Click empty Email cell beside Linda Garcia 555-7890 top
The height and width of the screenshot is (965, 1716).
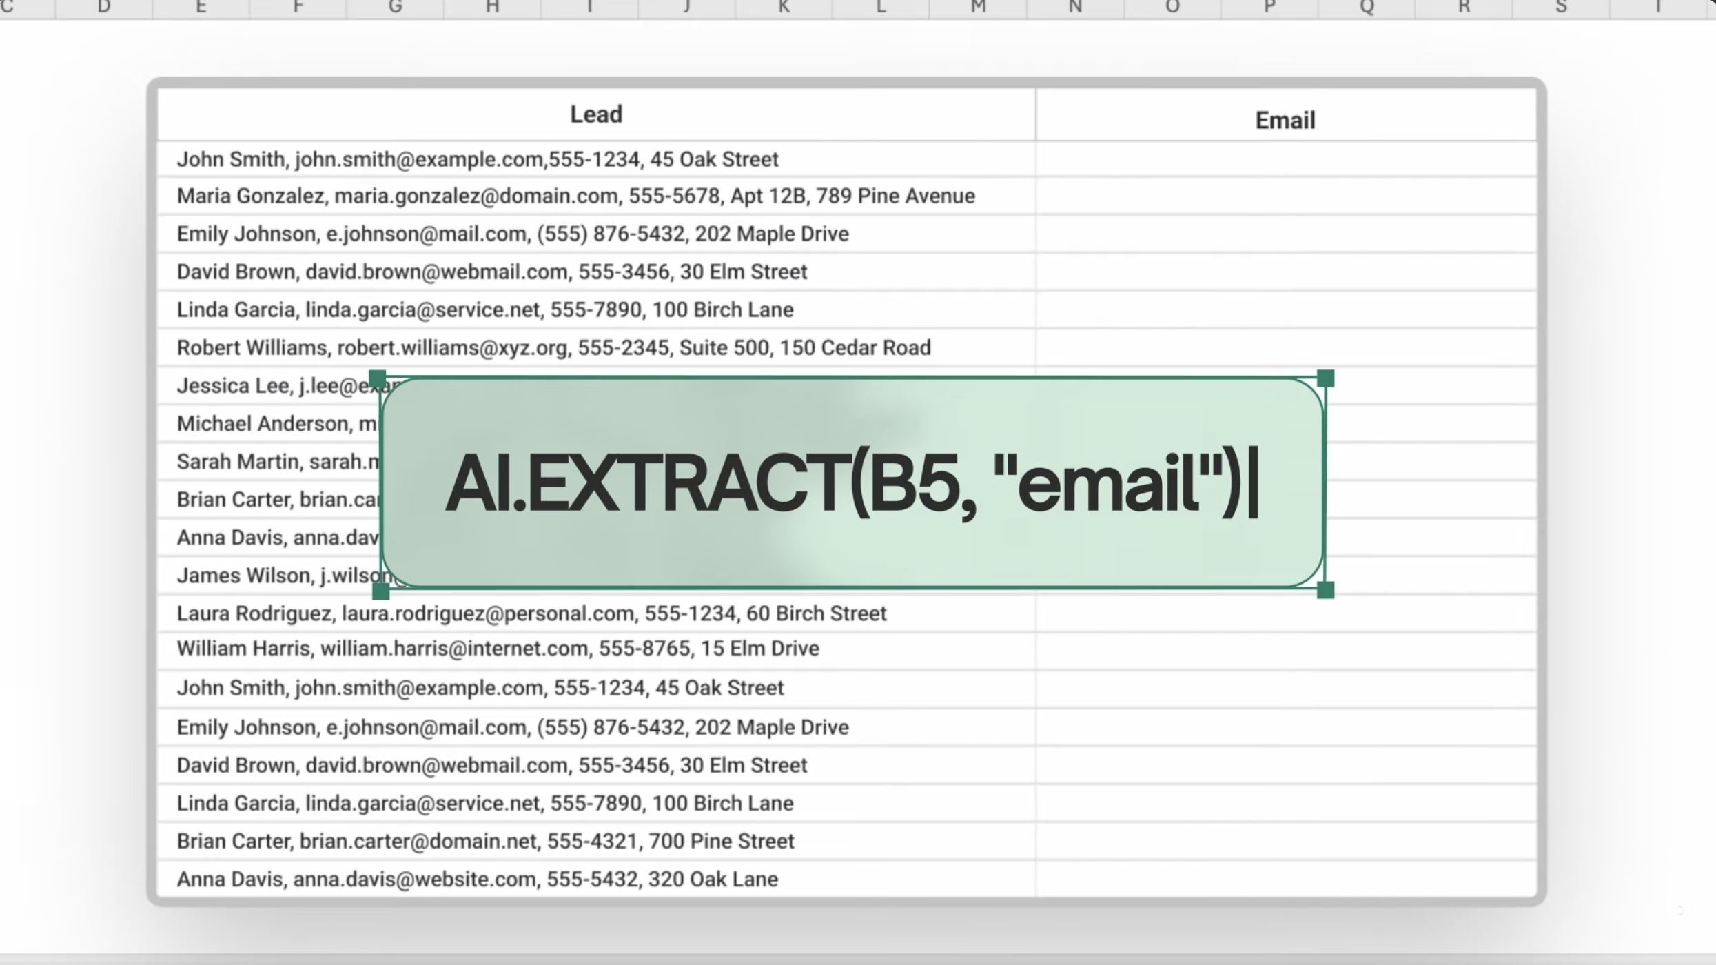pyautogui.click(x=1285, y=310)
